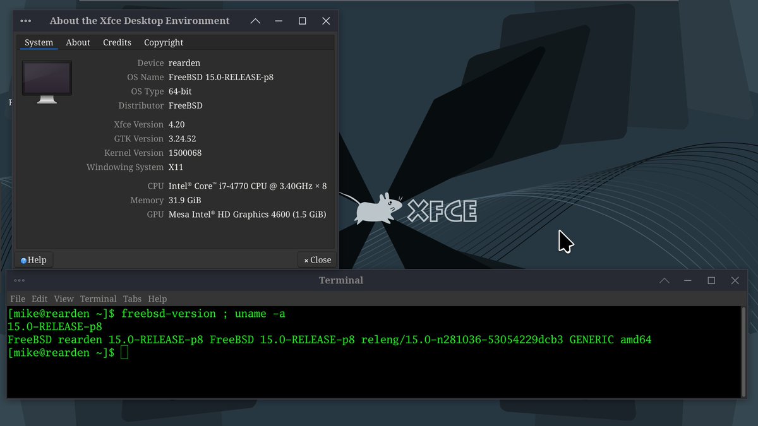This screenshot has width=758, height=426.
Task: Select Memory value '31.9 GiB'
Action: (185, 200)
